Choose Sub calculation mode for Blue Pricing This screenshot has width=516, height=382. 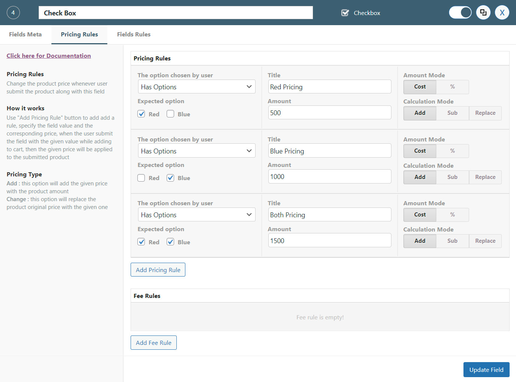pyautogui.click(x=453, y=177)
